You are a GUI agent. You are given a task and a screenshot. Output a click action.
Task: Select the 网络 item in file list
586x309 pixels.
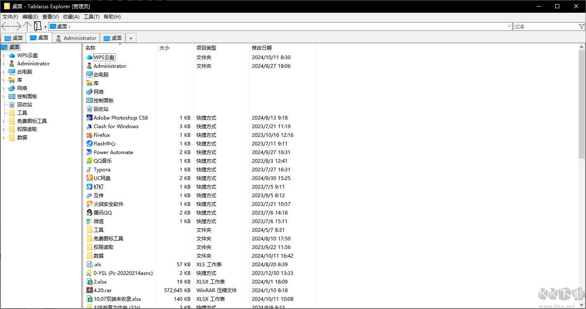tap(99, 92)
